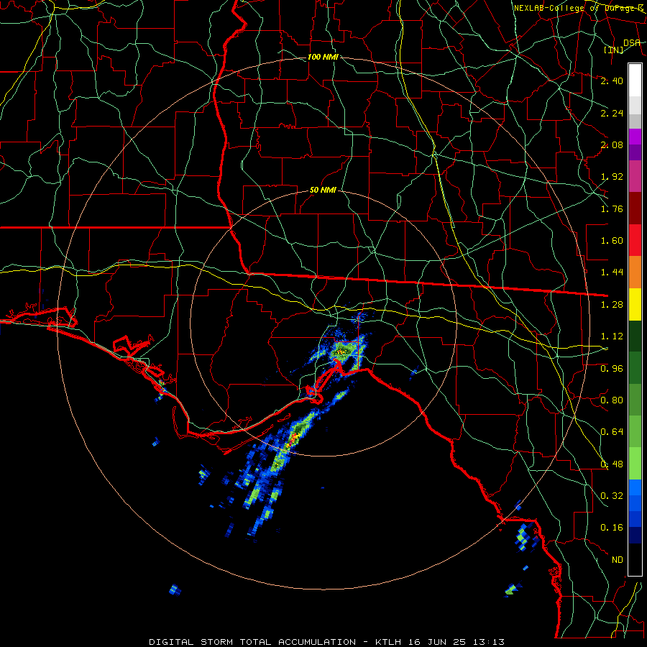Select the 0.48 legend value
This screenshot has height=647, width=647.
612,464
